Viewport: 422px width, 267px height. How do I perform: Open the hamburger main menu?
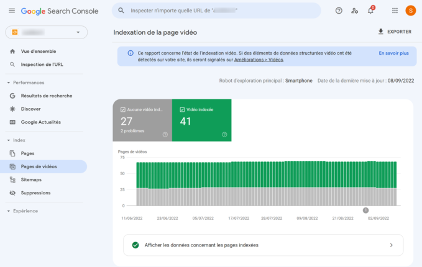pyautogui.click(x=11, y=11)
